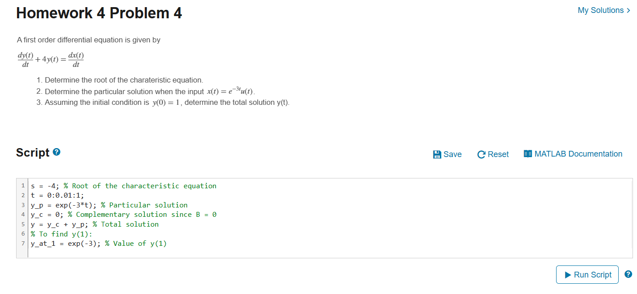The width and height of the screenshot is (637, 294).
Task: Click the Reset circular arrow icon
Action: pos(481,154)
